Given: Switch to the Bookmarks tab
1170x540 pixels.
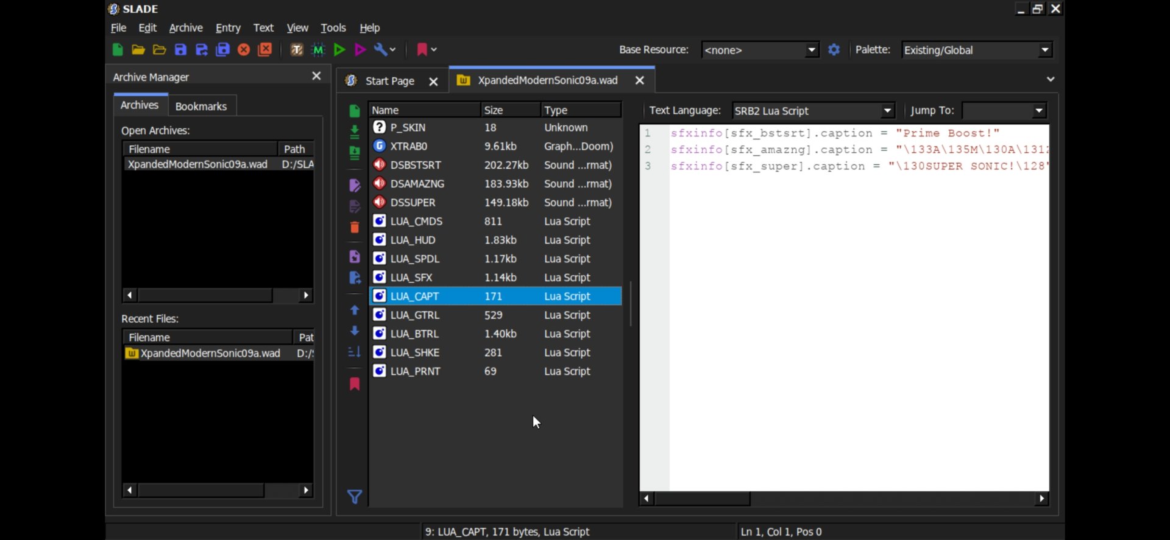Looking at the screenshot, I should [x=201, y=106].
